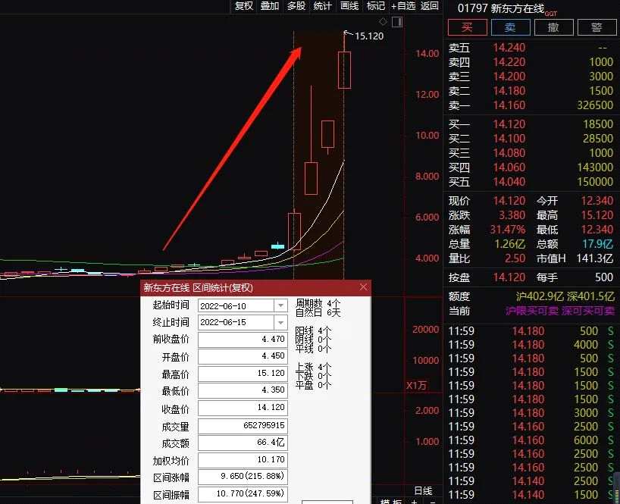This screenshot has height=504, width=620.
Task: Click the 统计 toolbar item
Action: [x=323, y=6]
